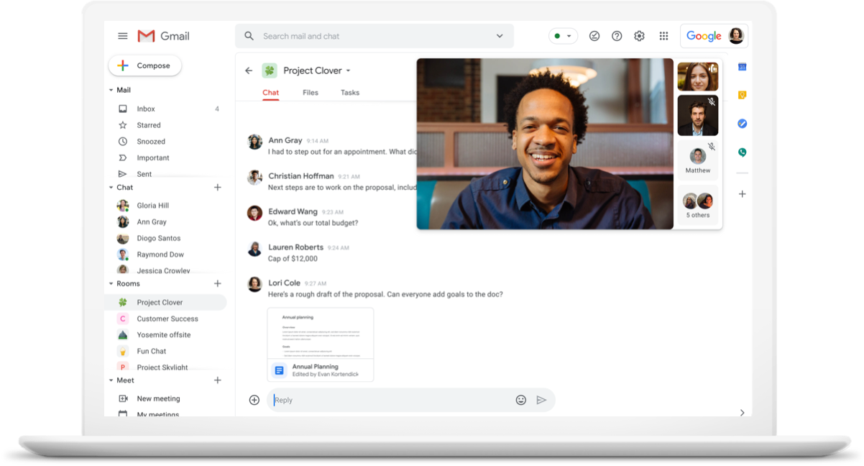This screenshot has height=466, width=864.
Task: Open the Annual Planning document attachment
Action: pyautogui.click(x=320, y=344)
